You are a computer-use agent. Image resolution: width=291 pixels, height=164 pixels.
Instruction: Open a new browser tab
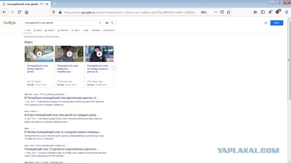click(55, 4)
